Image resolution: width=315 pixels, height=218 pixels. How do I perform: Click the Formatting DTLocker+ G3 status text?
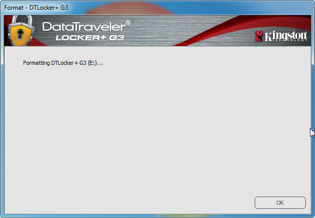click(63, 63)
